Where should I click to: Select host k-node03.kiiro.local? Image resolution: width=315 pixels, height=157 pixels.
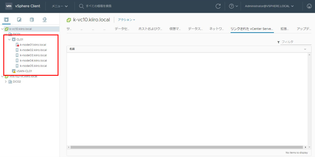pyautogui.click(x=33, y=55)
